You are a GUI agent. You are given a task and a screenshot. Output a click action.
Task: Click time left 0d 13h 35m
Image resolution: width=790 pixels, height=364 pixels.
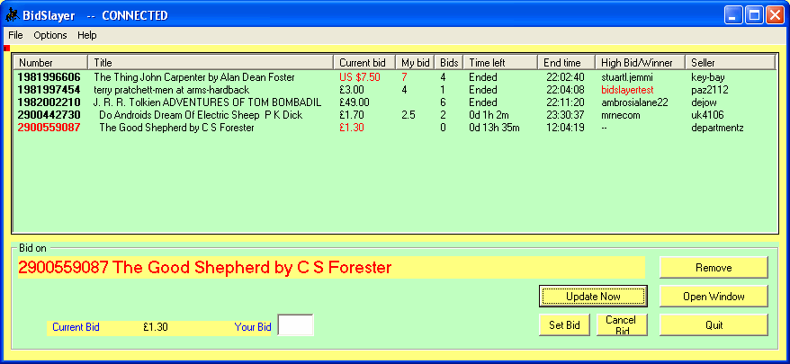[494, 128]
